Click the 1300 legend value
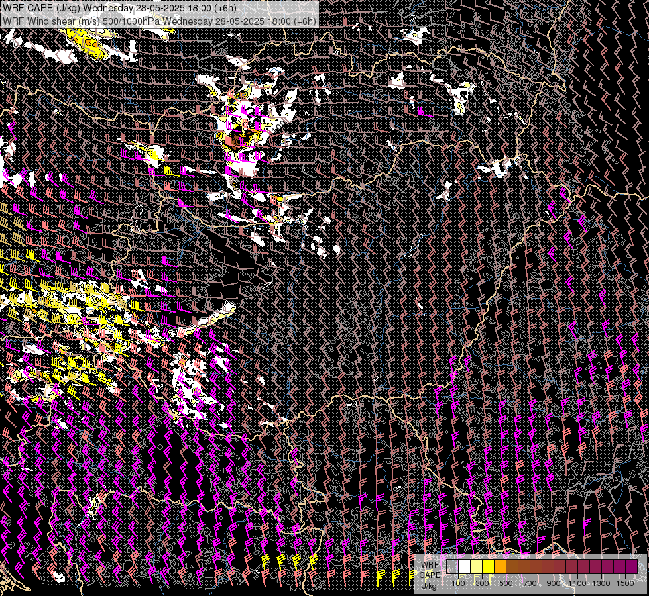Image resolution: width=649 pixels, height=596 pixels. pos(601,583)
